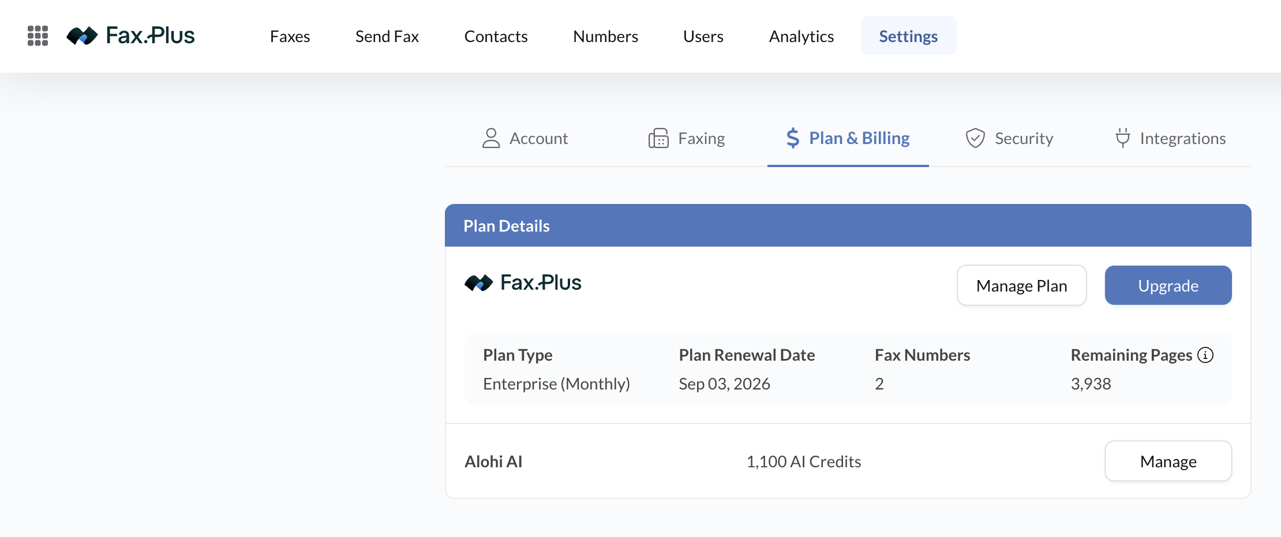The width and height of the screenshot is (1281, 537).
Task: Click the Fax Numbers value 2
Action: click(879, 384)
